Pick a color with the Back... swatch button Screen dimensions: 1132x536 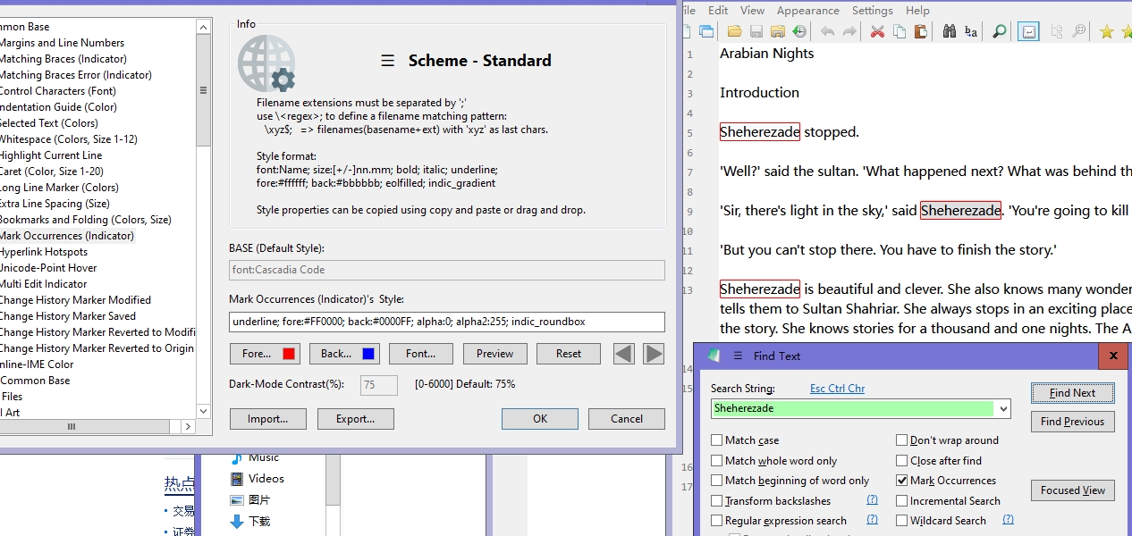[x=344, y=353]
